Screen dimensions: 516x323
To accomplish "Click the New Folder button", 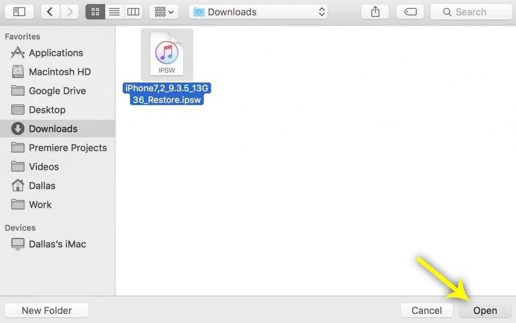I will (x=47, y=310).
